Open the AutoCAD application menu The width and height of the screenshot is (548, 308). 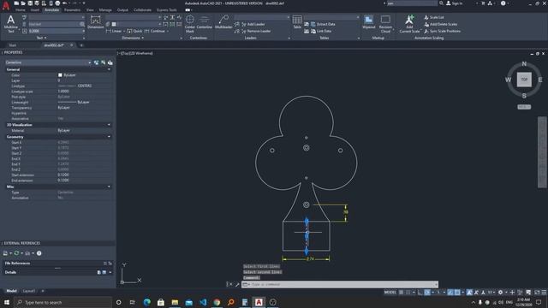point(6,6)
